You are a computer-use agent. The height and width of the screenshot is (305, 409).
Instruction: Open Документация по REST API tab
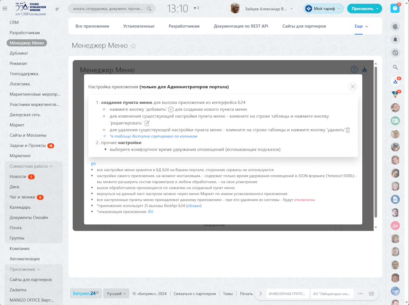pyautogui.click(x=241, y=26)
